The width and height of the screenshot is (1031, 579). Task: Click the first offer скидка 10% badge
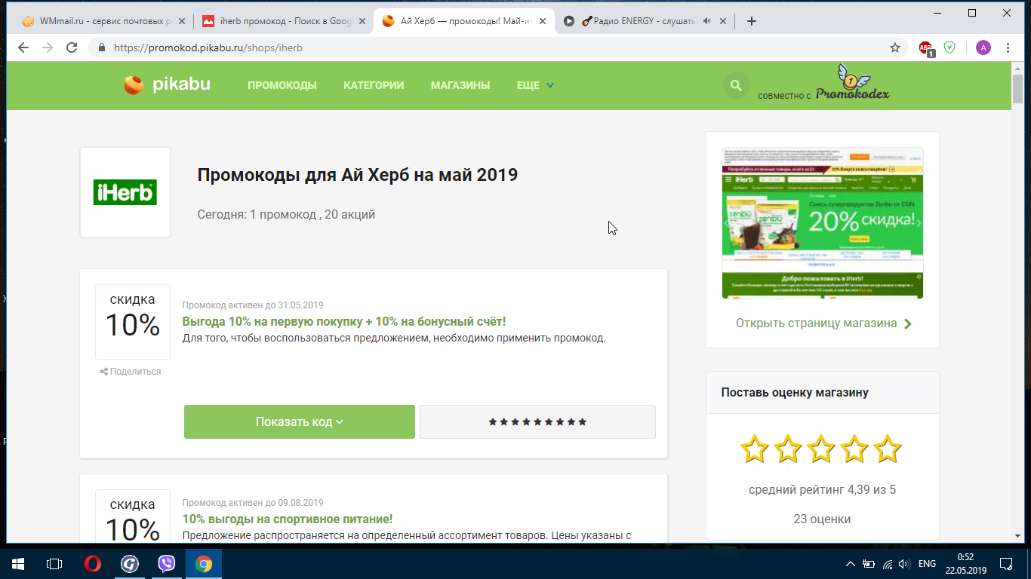point(133,322)
